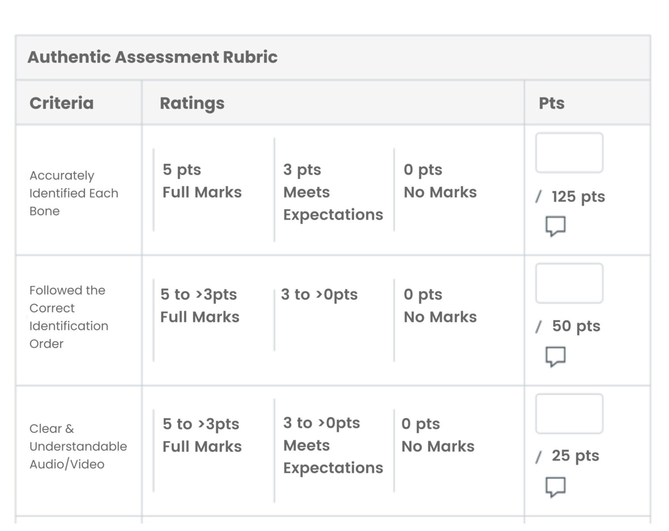Click the score box next to 25 pts
669x531 pixels.
point(569,413)
